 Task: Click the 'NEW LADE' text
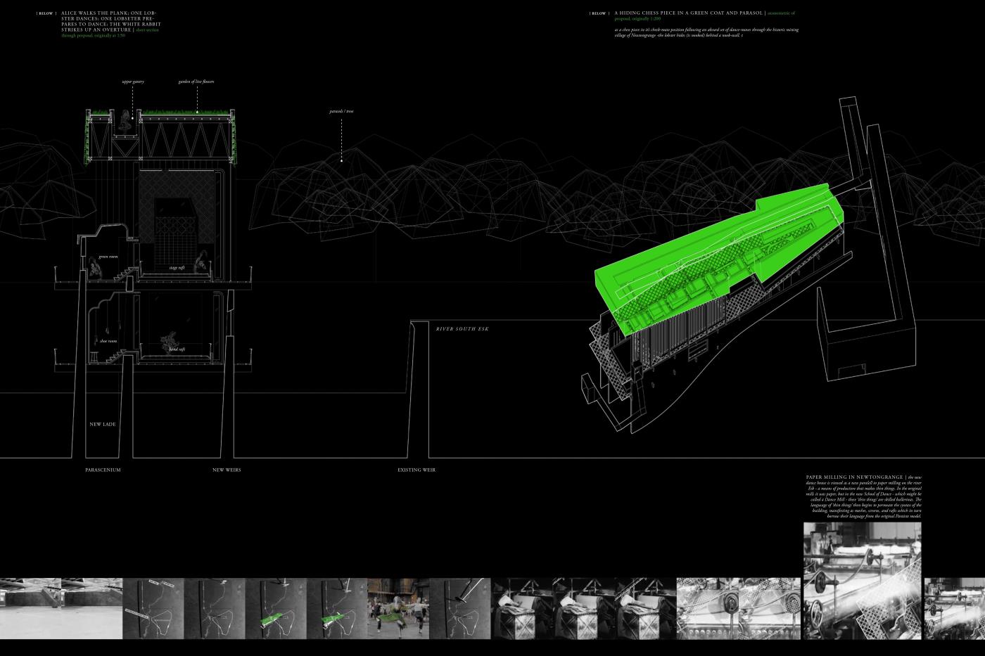103,425
